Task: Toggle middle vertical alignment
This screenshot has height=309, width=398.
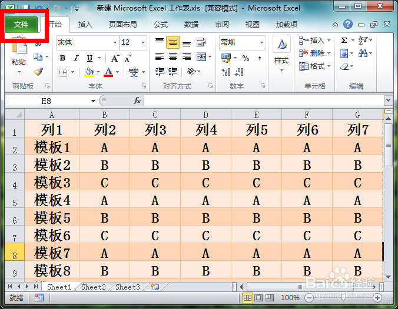Action: pyautogui.click(x=173, y=42)
